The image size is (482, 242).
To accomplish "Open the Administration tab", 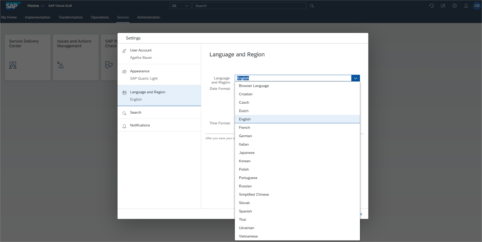I will coord(149,17).
